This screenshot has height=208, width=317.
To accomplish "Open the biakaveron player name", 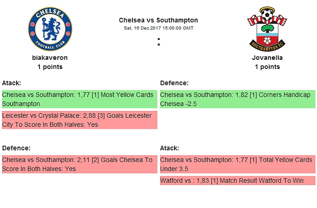I will (x=50, y=57).
